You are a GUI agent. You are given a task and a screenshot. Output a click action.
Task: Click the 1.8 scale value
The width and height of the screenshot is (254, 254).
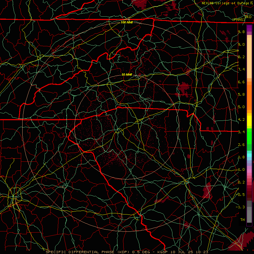[x=241, y=157]
